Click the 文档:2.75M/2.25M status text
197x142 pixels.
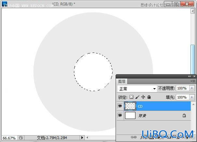coord(52,138)
